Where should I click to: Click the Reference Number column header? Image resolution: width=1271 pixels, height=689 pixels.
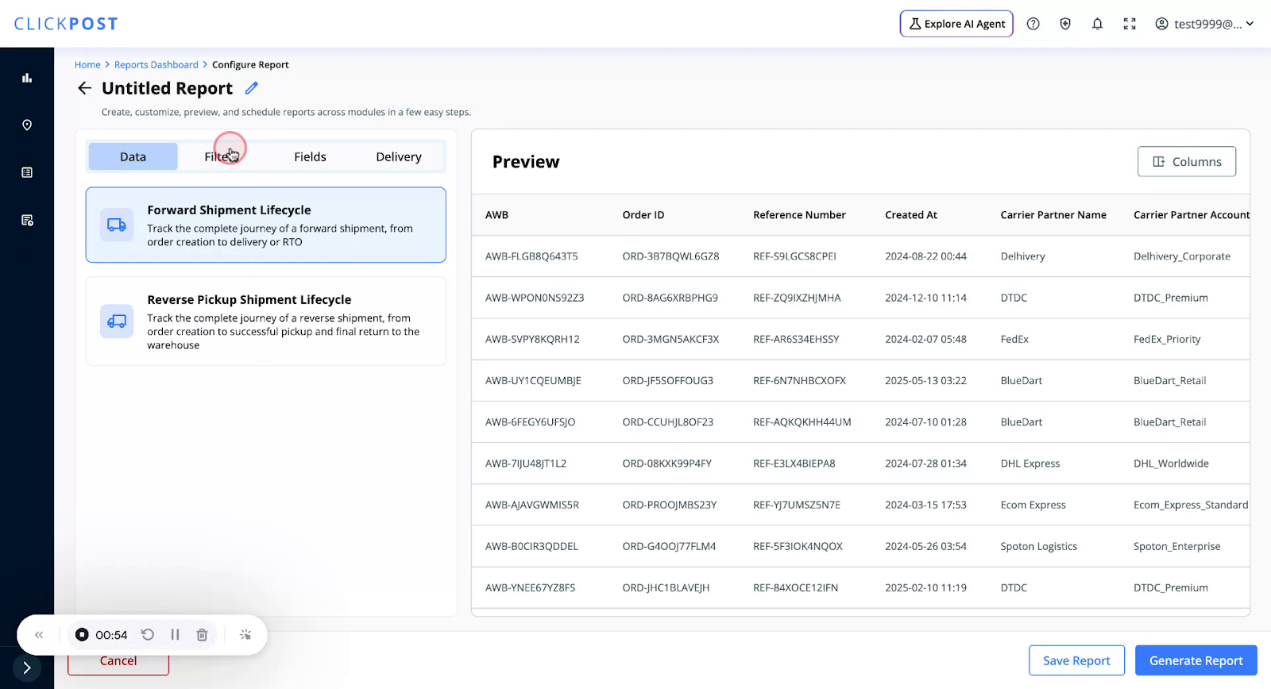tap(799, 215)
